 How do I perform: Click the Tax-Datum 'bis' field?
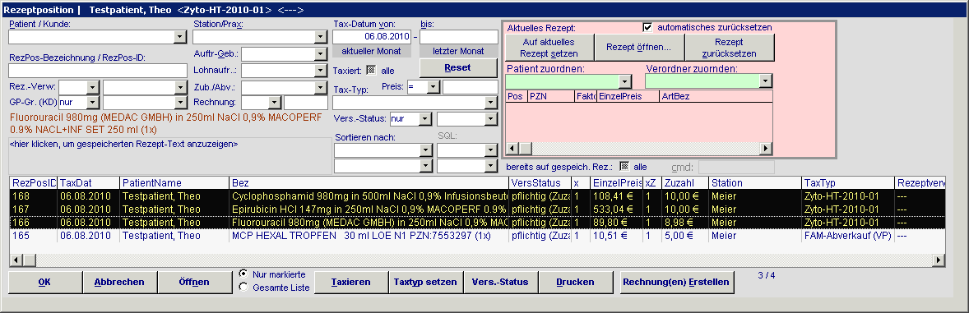458,37
